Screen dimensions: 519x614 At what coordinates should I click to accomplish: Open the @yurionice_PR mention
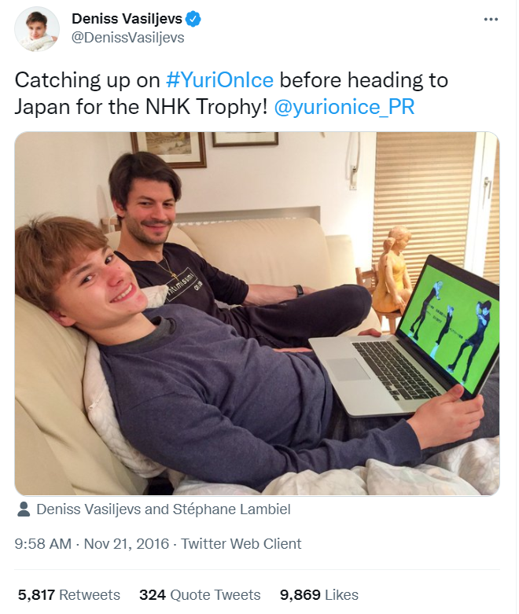tap(344, 107)
